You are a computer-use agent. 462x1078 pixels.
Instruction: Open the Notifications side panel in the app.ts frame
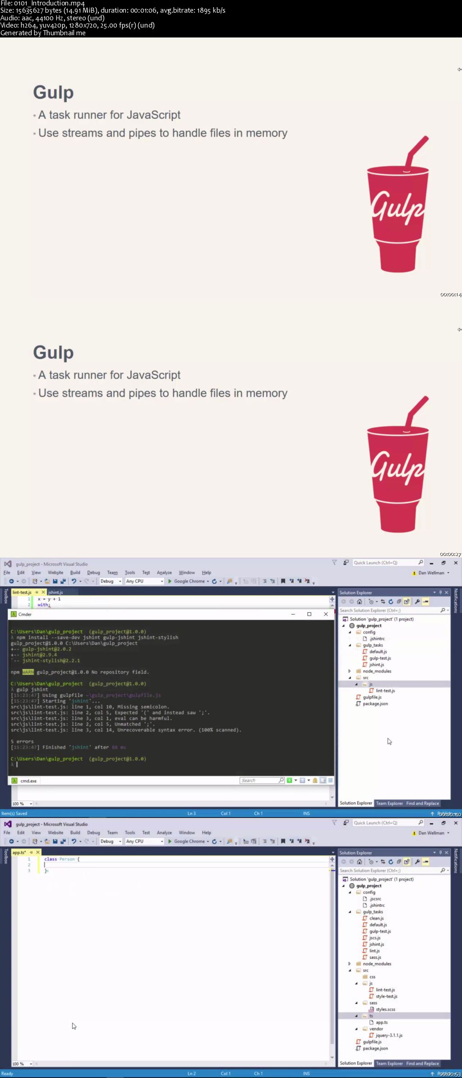click(456, 861)
